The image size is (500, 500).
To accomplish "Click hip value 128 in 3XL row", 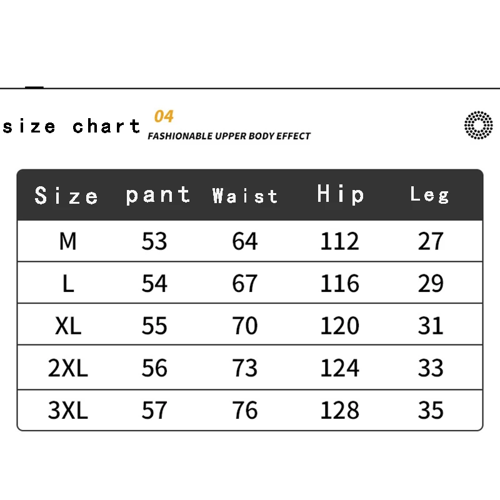I will pos(339,410).
